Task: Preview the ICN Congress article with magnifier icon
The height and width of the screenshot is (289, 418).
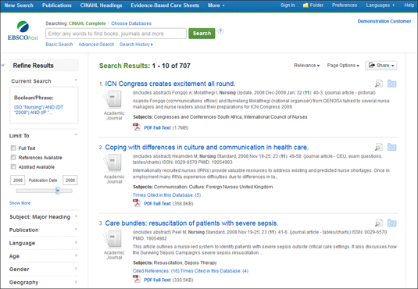Action: click(x=379, y=84)
